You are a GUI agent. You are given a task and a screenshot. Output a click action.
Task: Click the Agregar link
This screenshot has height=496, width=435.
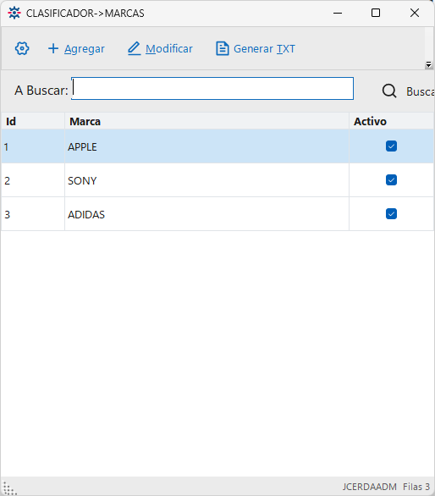[x=84, y=49]
